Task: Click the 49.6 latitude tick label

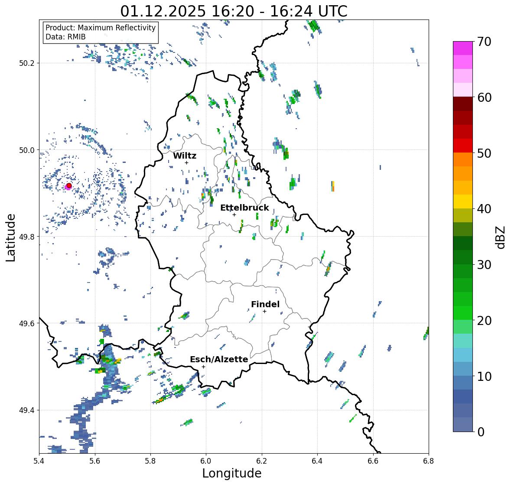Action: coord(27,323)
